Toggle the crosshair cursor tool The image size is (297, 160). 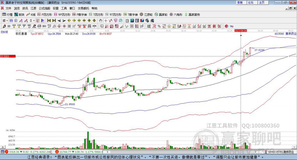pyautogui.click(x=106, y=21)
